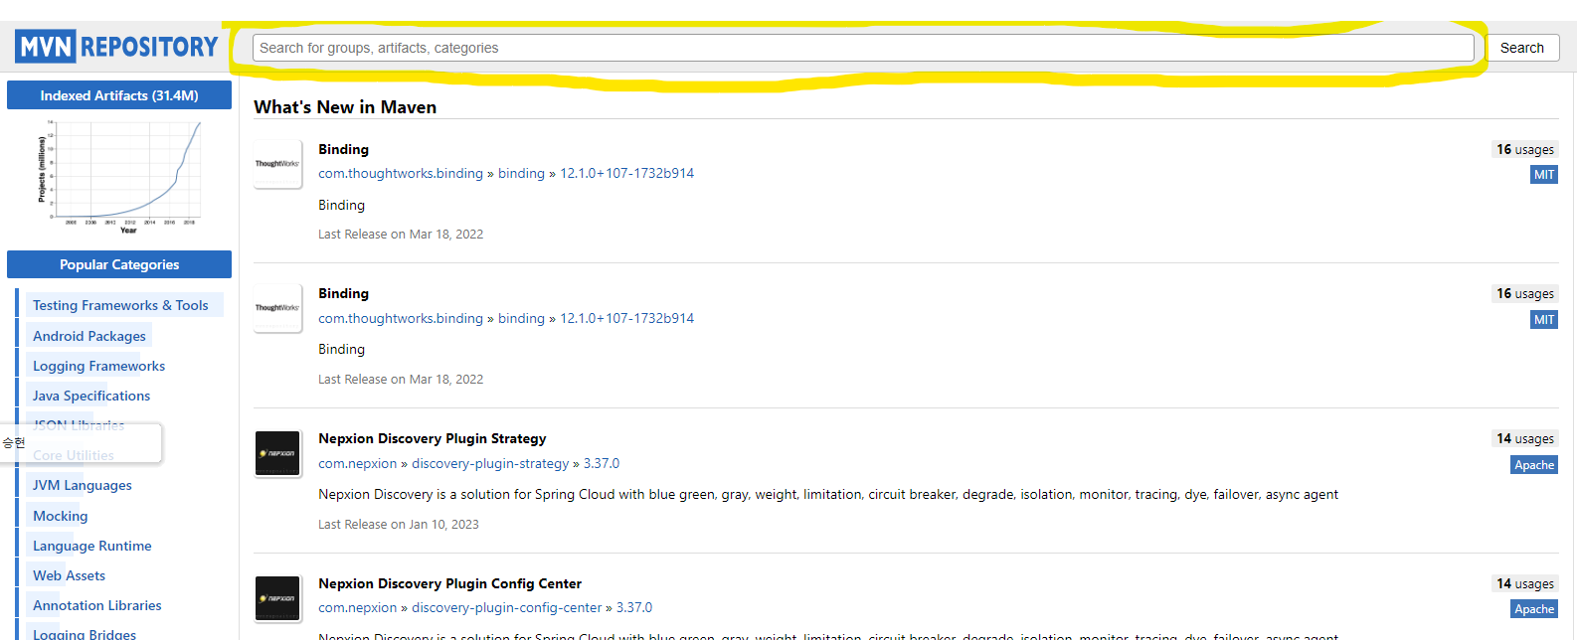This screenshot has width=1577, height=640.
Task: Click the search input field
Action: [x=863, y=48]
